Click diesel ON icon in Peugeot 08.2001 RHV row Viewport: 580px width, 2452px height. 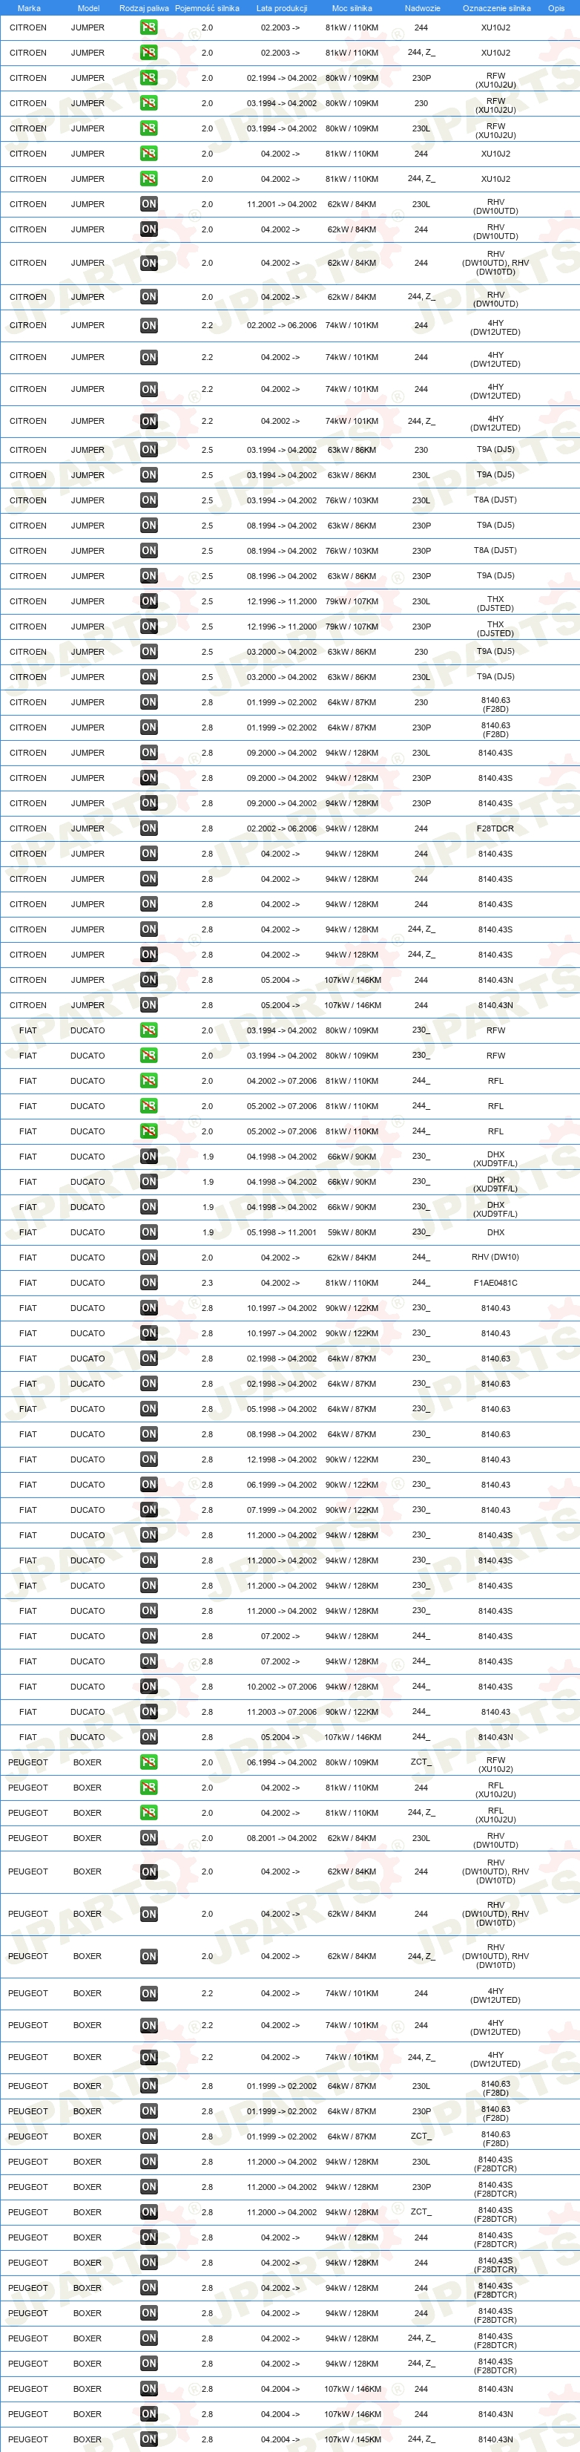[x=148, y=1838]
